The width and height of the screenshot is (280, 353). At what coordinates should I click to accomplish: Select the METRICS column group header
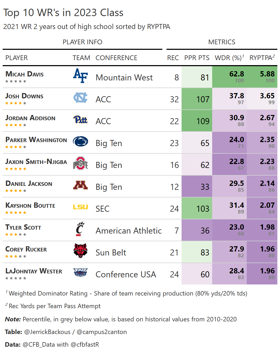click(222, 42)
